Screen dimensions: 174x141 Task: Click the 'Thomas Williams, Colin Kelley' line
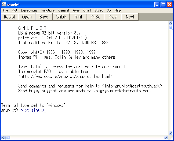[x=67, y=57]
